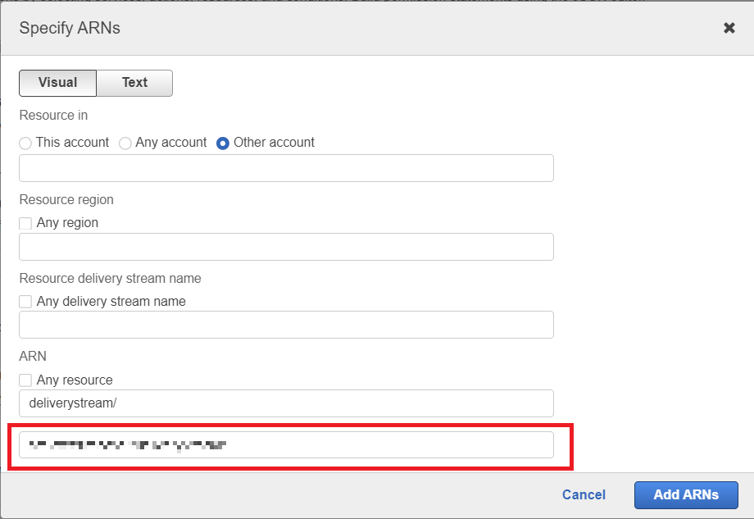The width and height of the screenshot is (754, 519).
Task: Click the Resource delivery stream name label
Action: click(110, 279)
